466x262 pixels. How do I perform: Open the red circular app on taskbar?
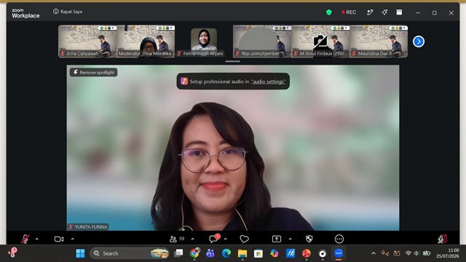pos(307,253)
